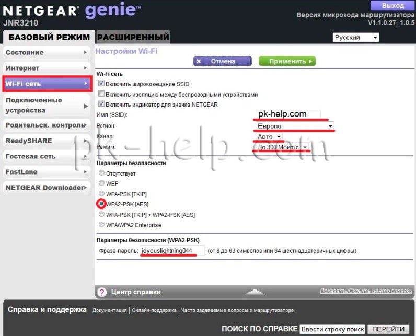Screen dimensions: 416x336
Task: Click the 'Настройки Wi-Fi' heading
Action: tap(126, 51)
